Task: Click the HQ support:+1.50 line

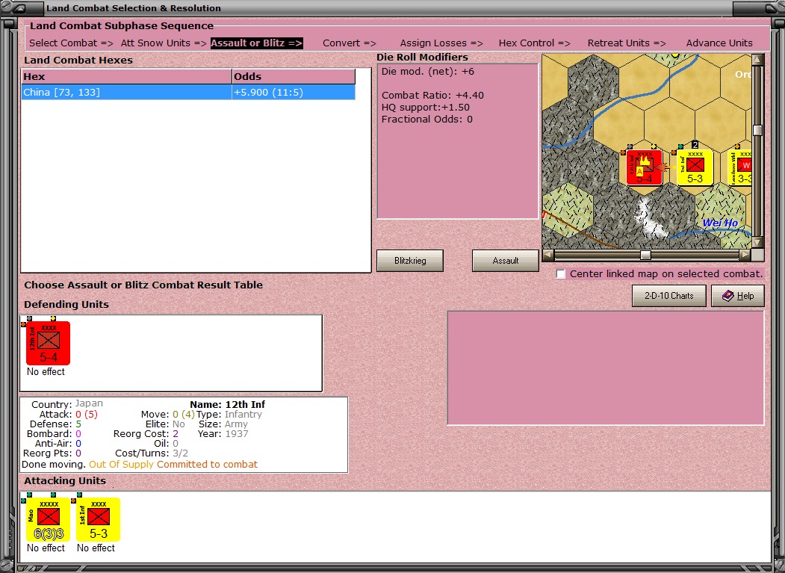Action: pos(425,107)
